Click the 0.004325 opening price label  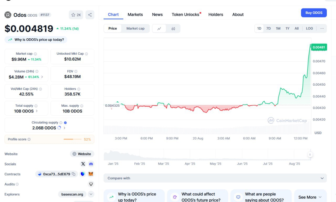click(x=112, y=106)
